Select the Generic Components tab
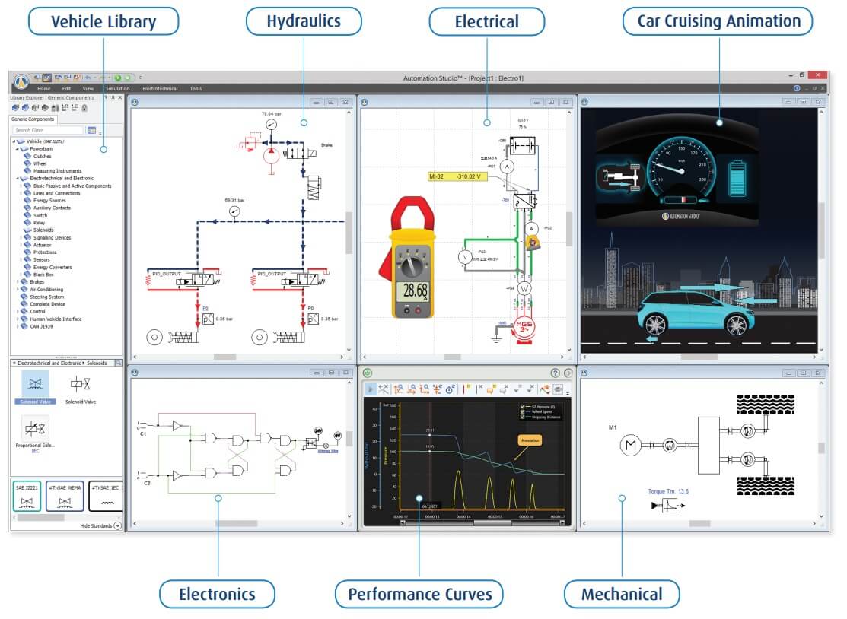847x619 pixels. [x=33, y=119]
